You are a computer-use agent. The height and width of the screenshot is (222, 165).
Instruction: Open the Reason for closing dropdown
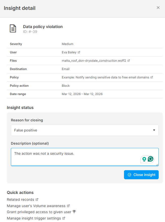pos(85,130)
